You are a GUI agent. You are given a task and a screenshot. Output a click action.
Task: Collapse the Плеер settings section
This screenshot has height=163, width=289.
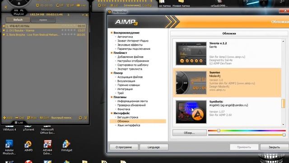pyautogui.click(x=112, y=73)
